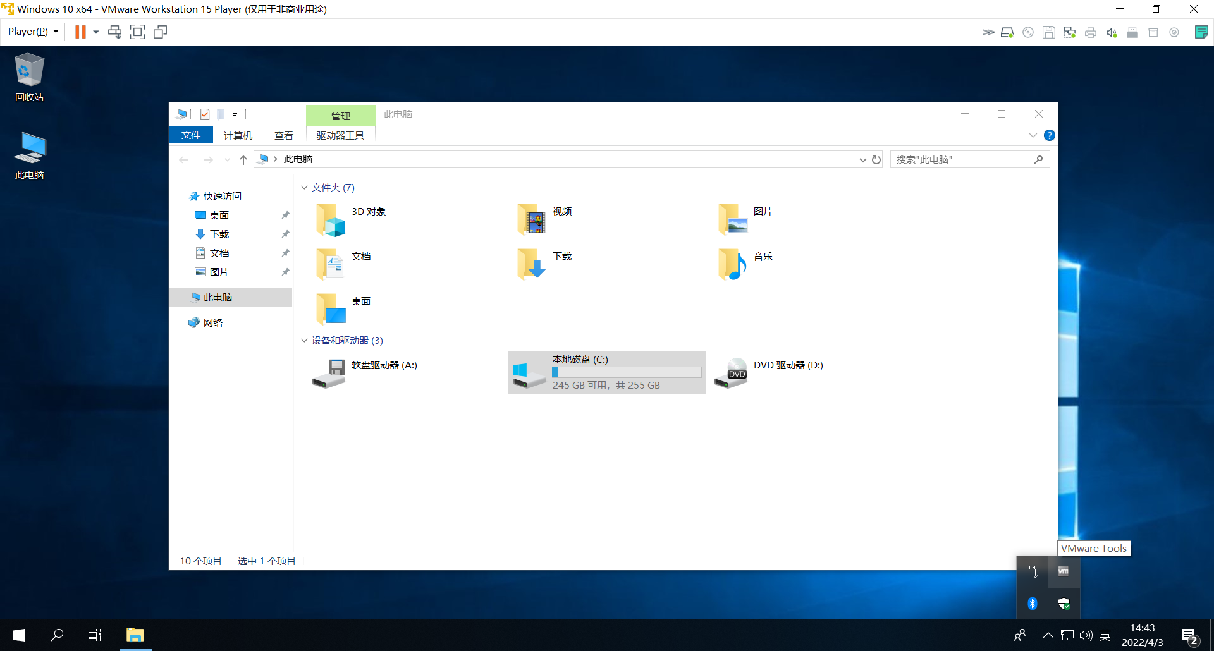The width and height of the screenshot is (1214, 651).
Task: Click the 管理 contextual tab
Action: 340,116
